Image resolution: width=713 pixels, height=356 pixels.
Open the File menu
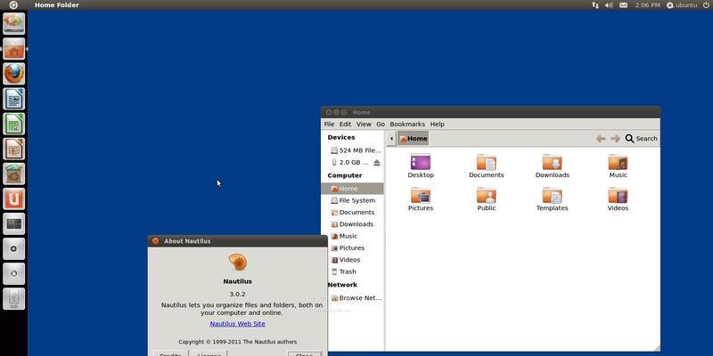(329, 124)
